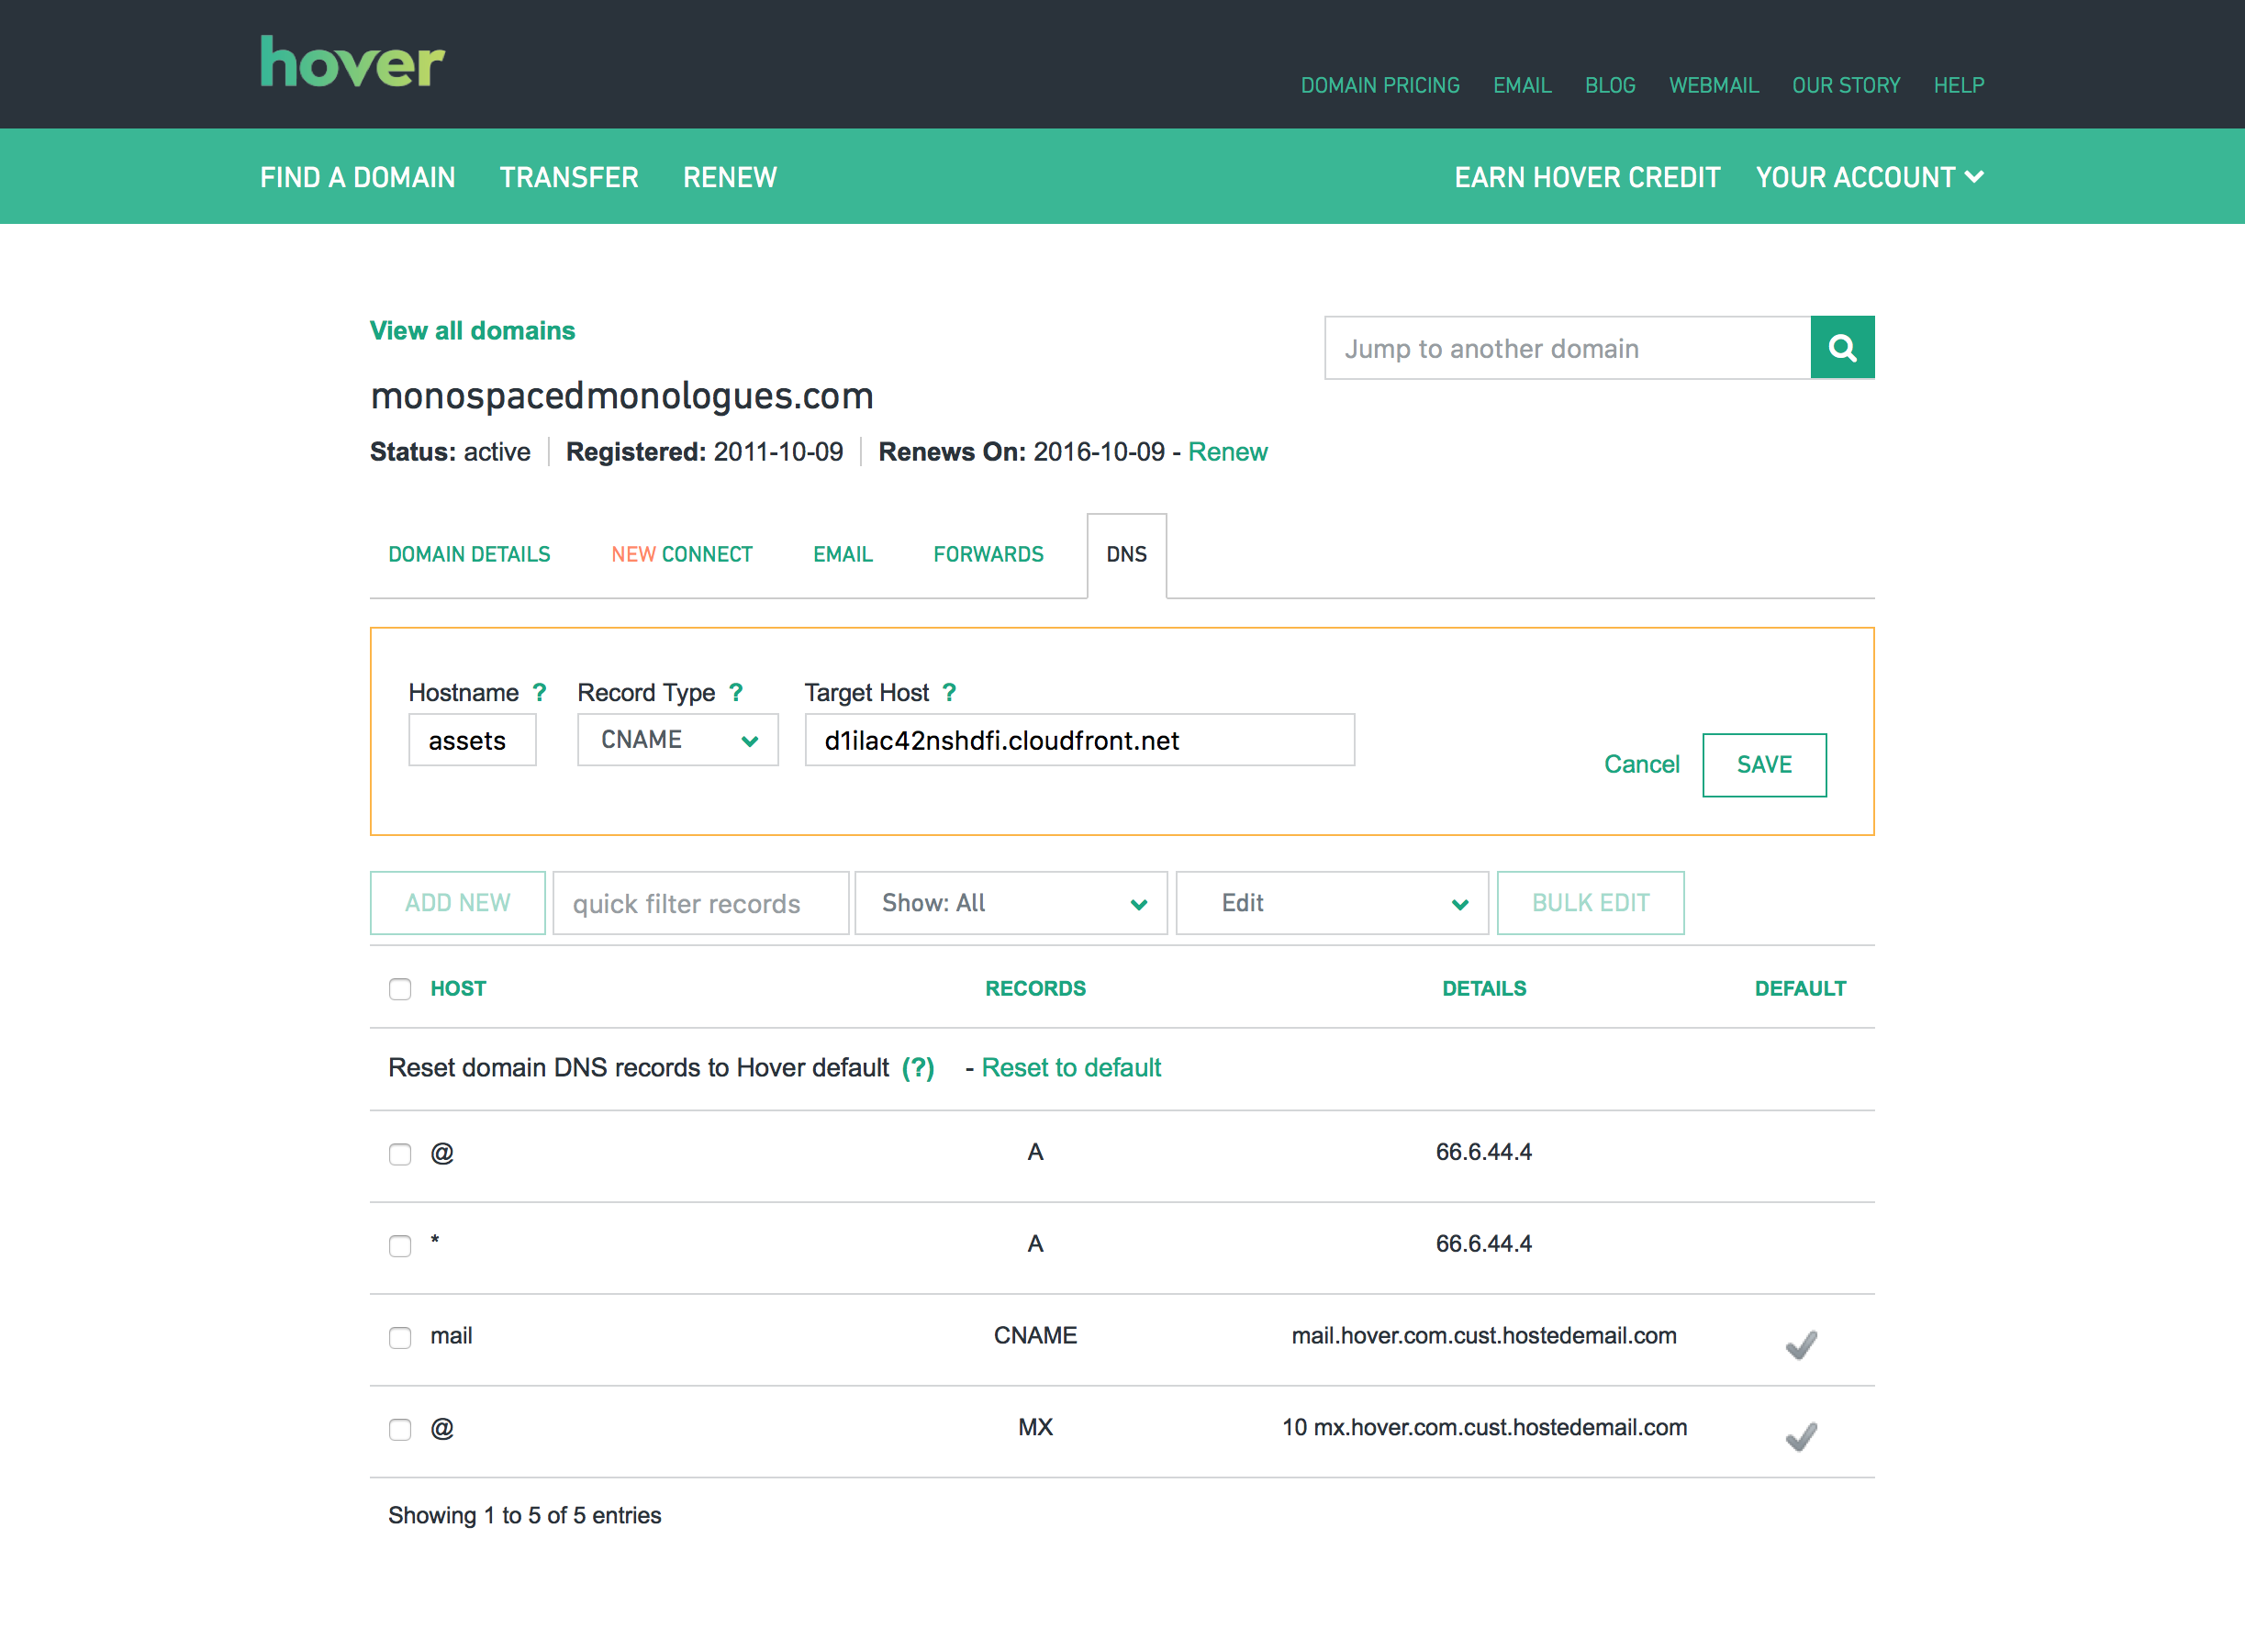Select the wildcard * A record checkbox
Viewport: 2245px width, 1628px height.
point(400,1245)
